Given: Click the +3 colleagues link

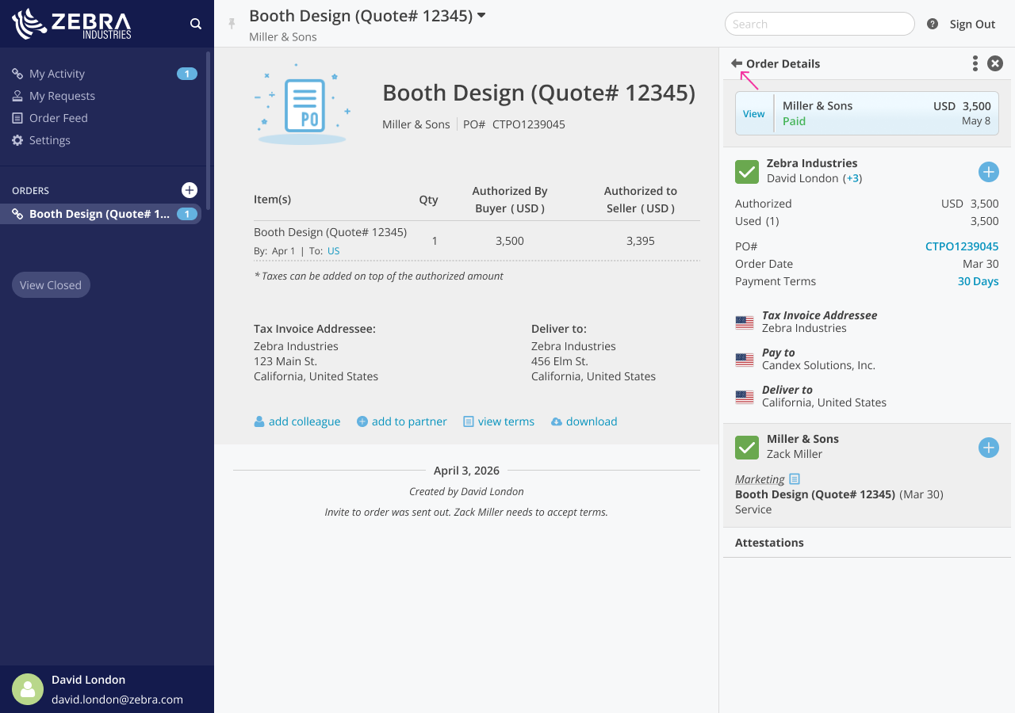Looking at the screenshot, I should 852,178.
